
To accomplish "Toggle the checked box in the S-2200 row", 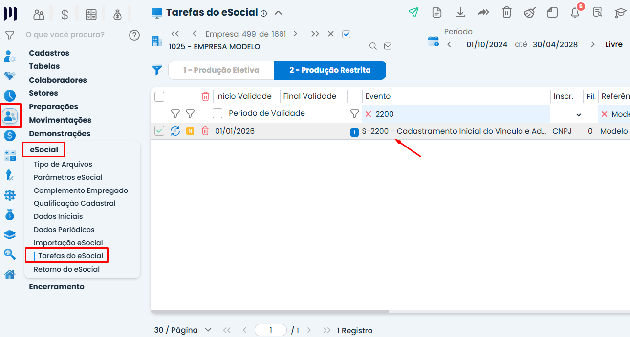I will 159,131.
